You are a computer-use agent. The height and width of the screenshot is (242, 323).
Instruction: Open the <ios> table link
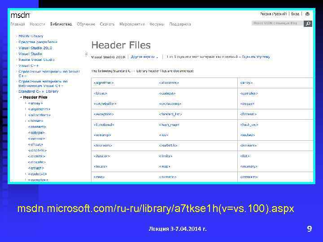pyautogui.click(x=164, y=135)
